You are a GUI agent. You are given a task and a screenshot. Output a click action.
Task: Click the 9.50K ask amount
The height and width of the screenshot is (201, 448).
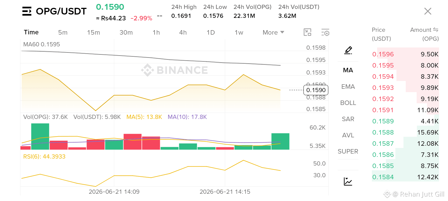click(x=430, y=54)
